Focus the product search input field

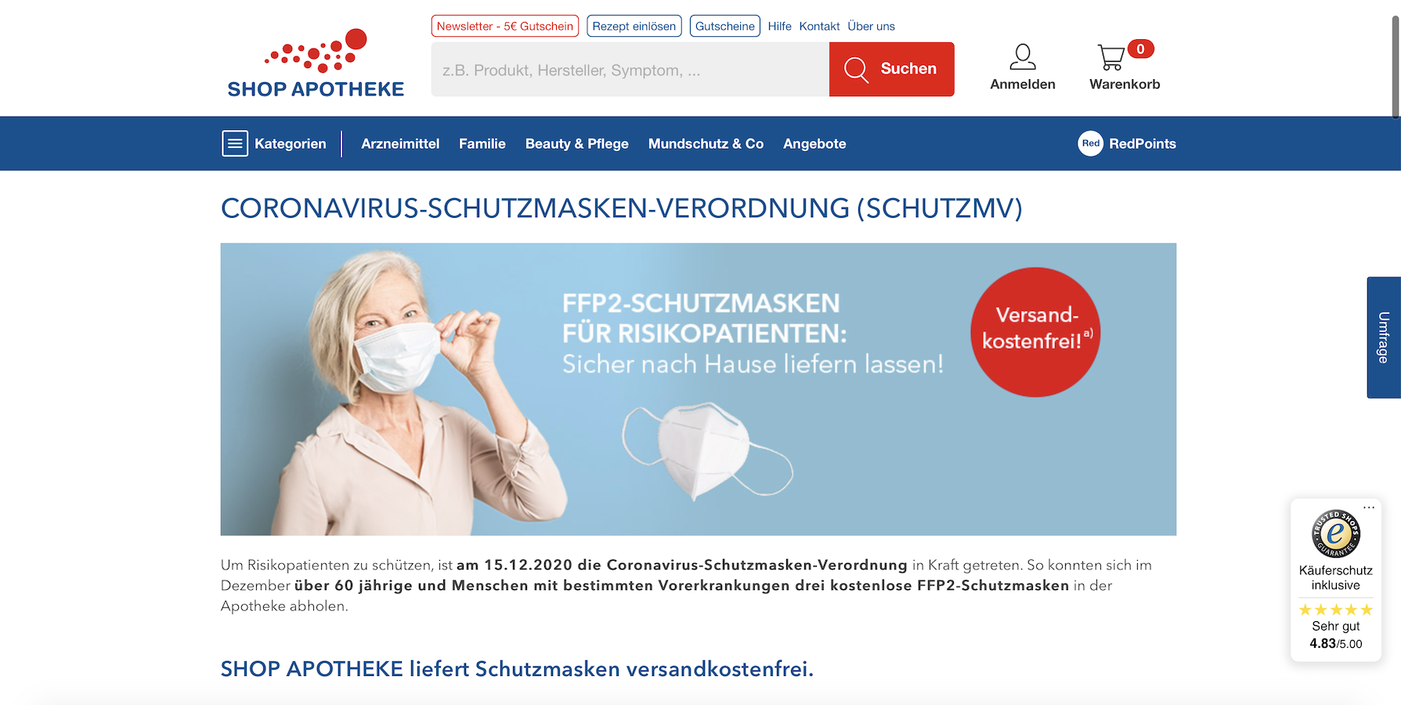(x=630, y=70)
